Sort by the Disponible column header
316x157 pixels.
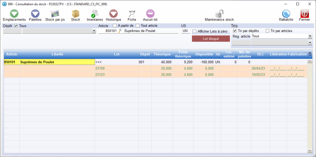204,54
